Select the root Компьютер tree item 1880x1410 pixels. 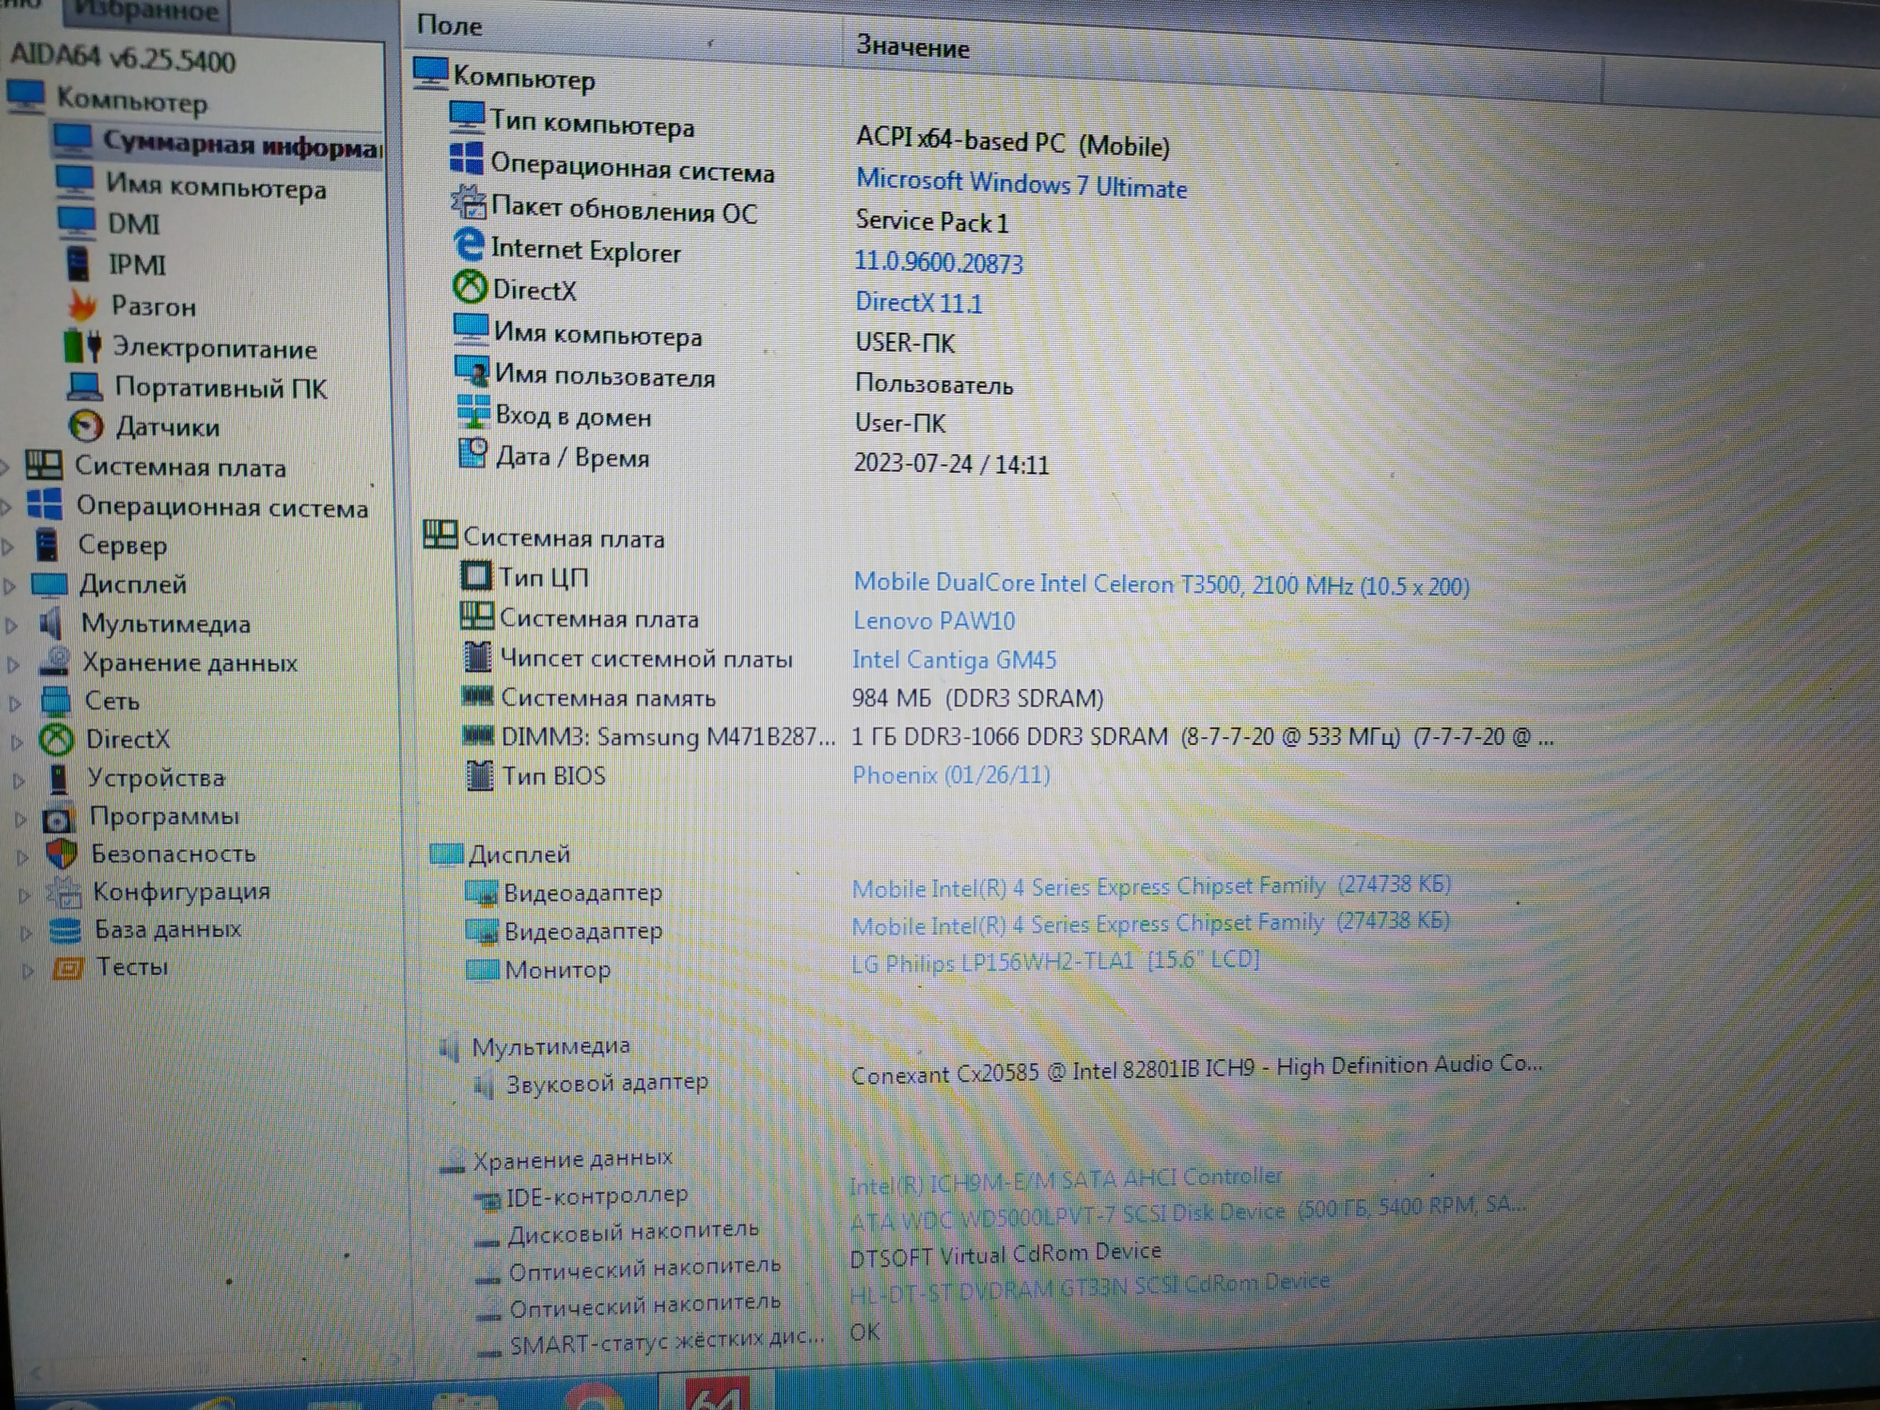[132, 100]
